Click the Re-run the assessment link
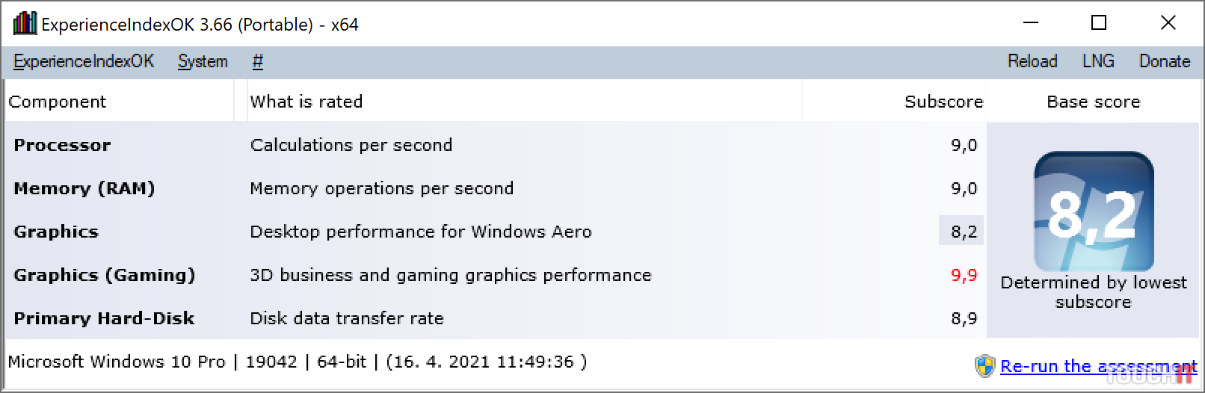This screenshot has width=1205, height=393. click(x=1097, y=366)
